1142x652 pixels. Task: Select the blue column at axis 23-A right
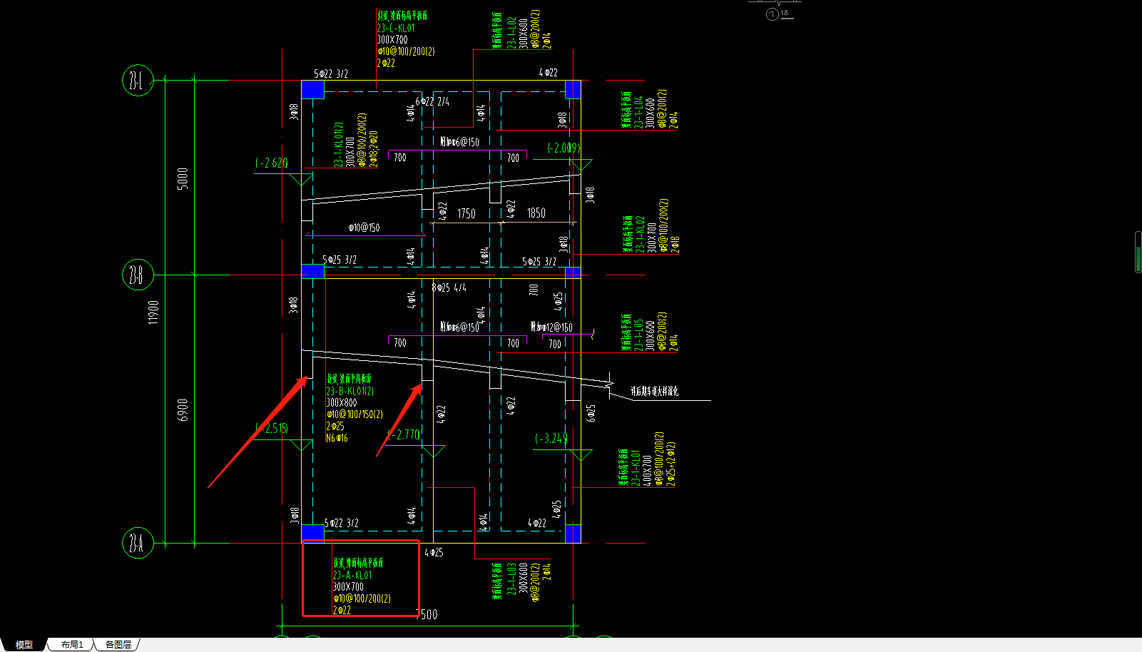(x=573, y=533)
